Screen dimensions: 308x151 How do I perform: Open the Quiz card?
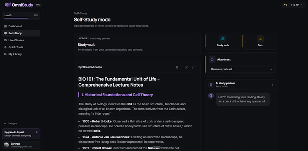click(x=260, y=41)
